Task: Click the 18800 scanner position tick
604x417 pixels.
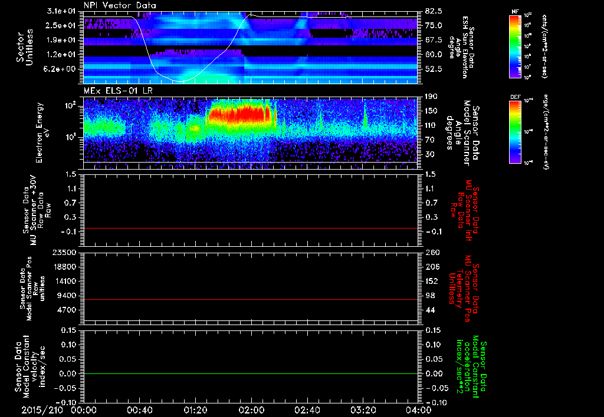Action: [x=64, y=267]
